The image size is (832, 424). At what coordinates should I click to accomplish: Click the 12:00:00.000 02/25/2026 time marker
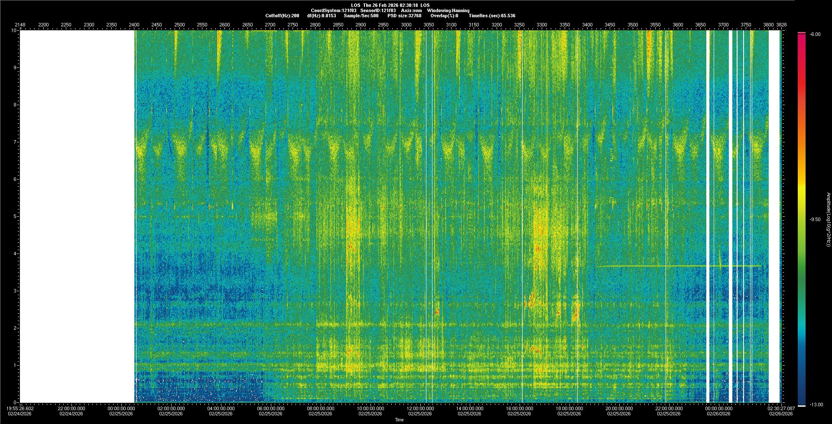click(420, 411)
